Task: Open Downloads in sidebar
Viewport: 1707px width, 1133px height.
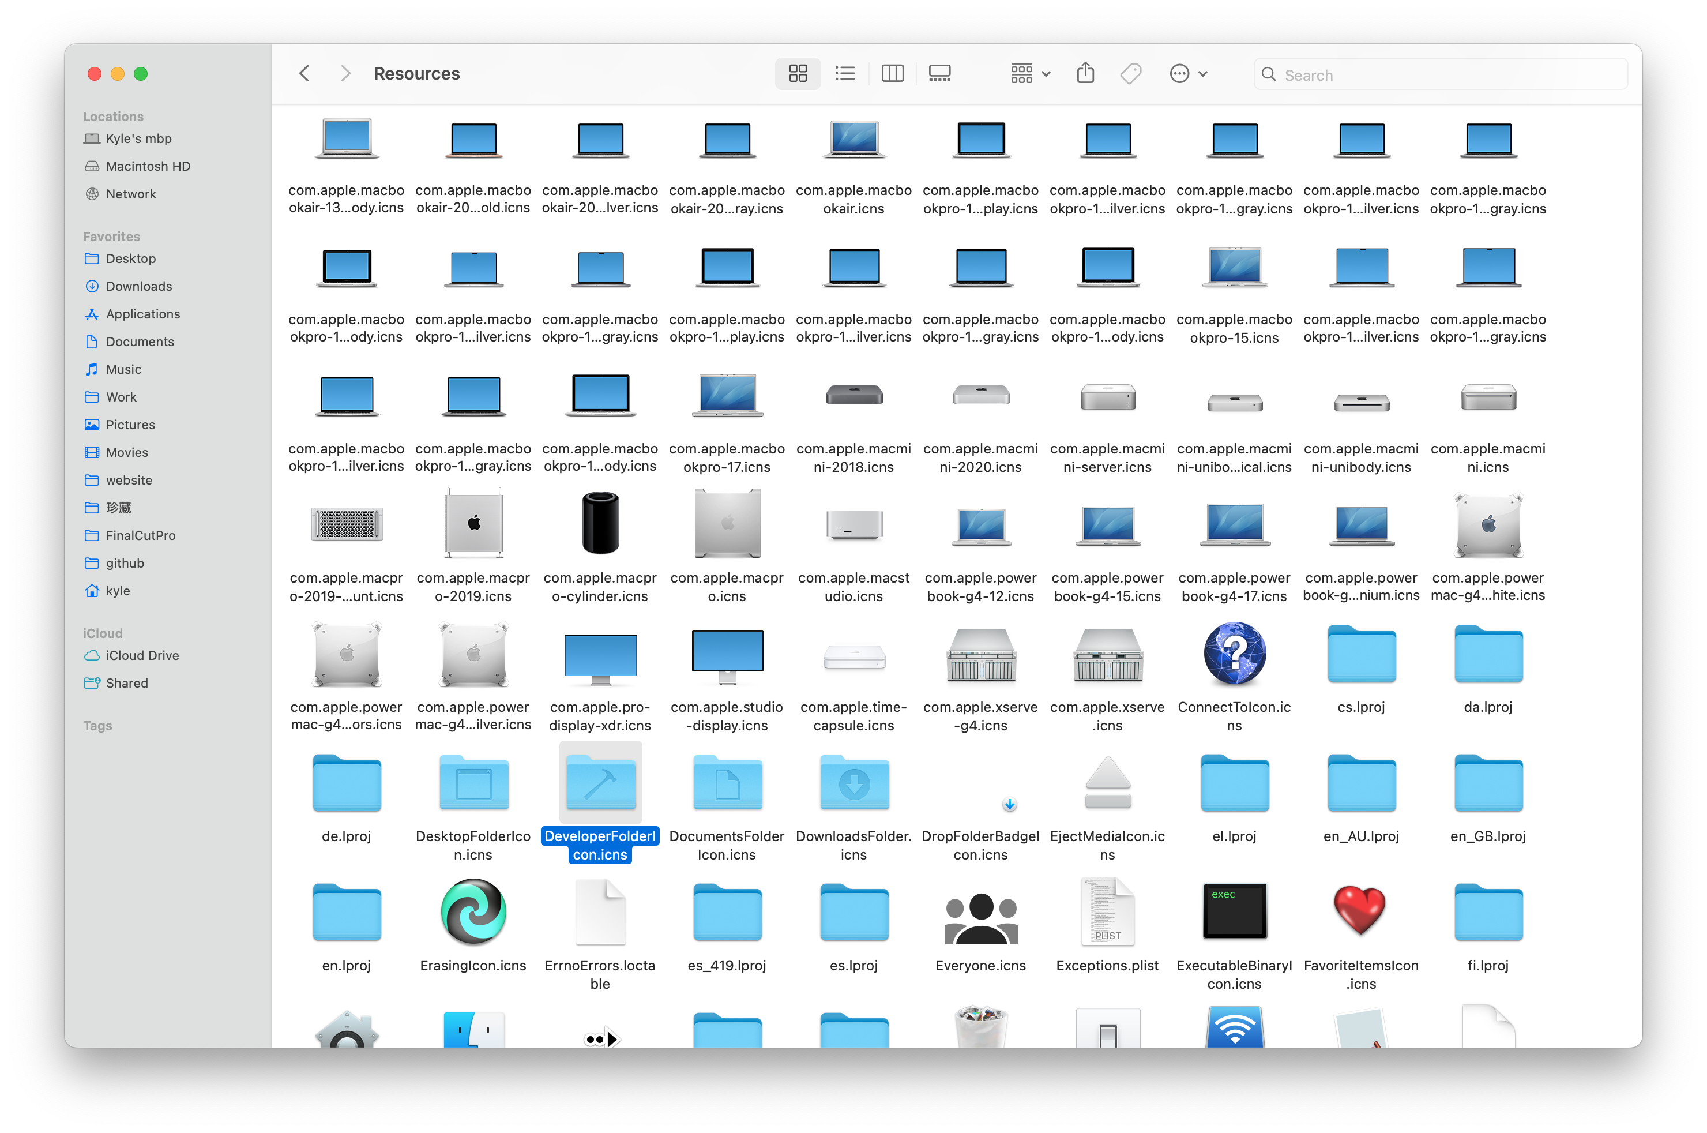Action: pyautogui.click(x=139, y=286)
